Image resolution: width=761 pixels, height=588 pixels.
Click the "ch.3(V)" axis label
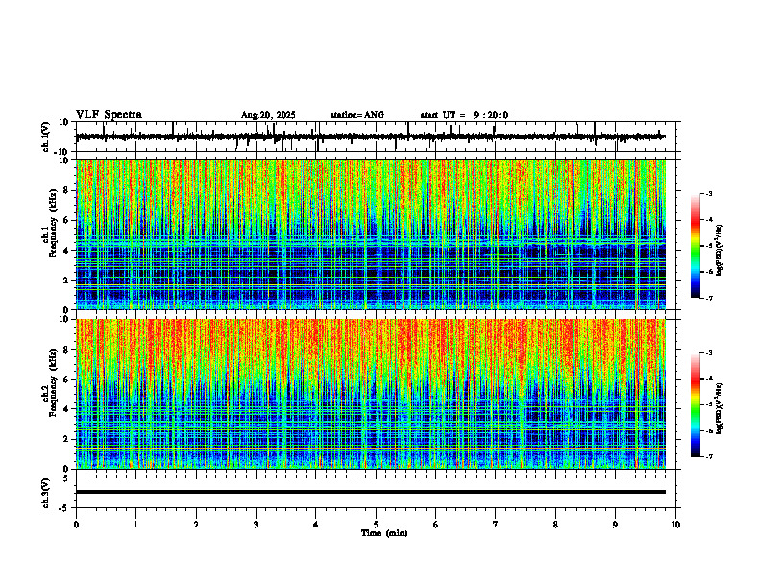coord(46,493)
